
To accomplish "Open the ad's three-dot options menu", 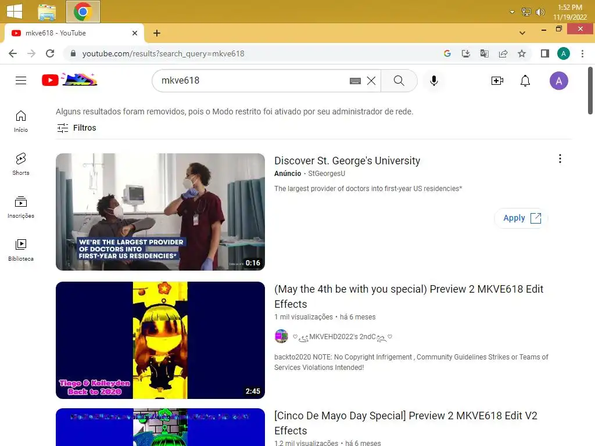I will (560, 159).
